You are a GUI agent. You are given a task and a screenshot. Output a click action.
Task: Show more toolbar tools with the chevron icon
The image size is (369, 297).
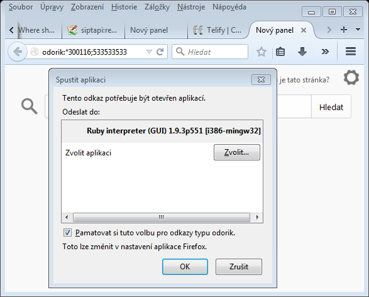pyautogui.click(x=325, y=52)
